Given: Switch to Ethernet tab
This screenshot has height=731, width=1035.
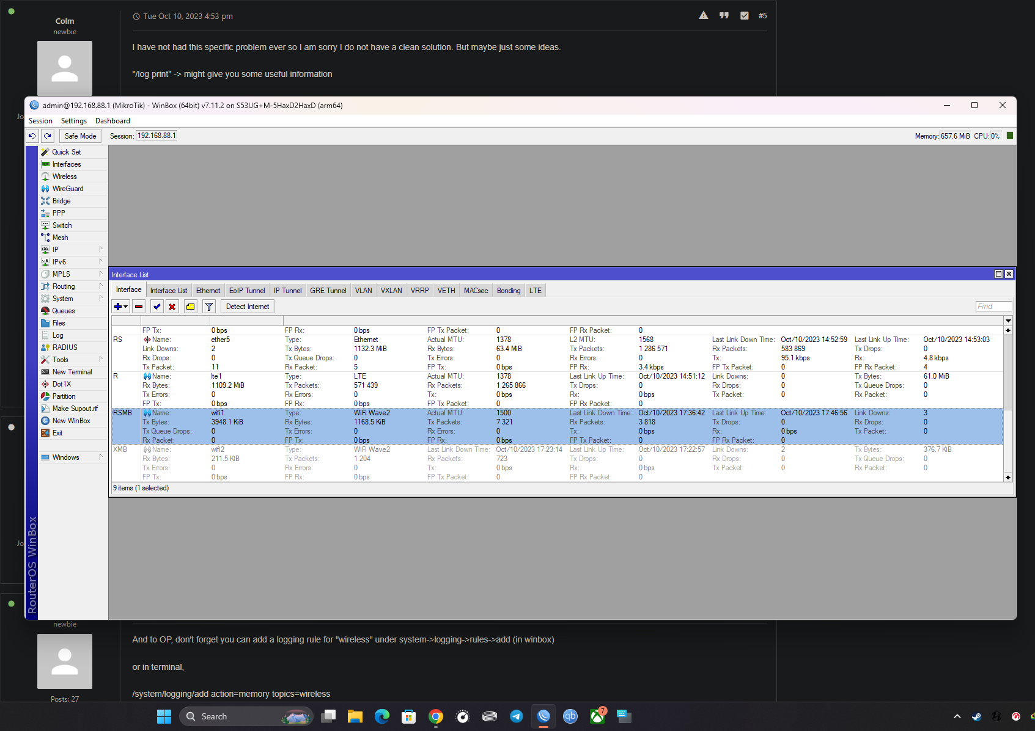Looking at the screenshot, I should point(208,291).
